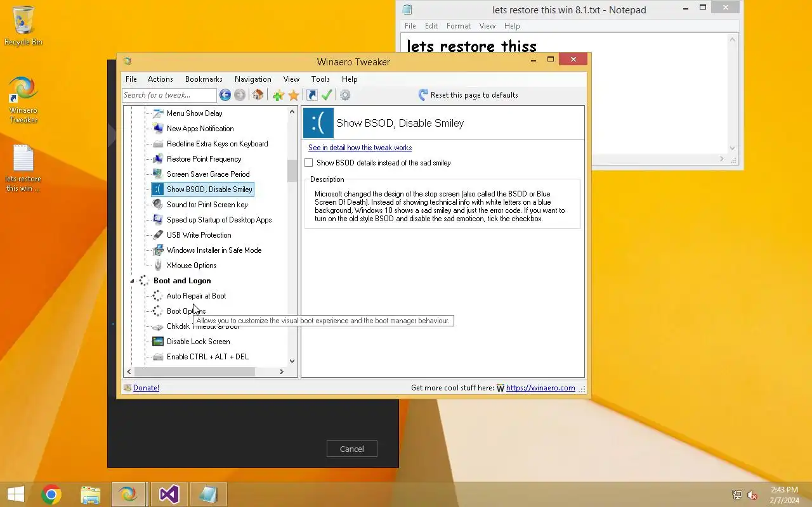The width and height of the screenshot is (812, 507).
Task: Click the Sound for Print Screen key icon
Action: pos(158,205)
